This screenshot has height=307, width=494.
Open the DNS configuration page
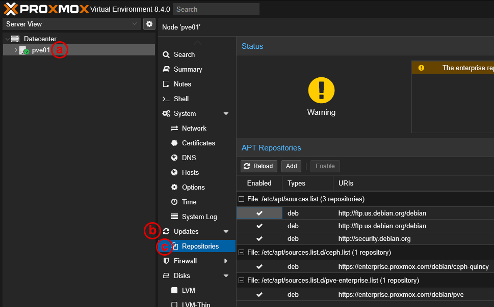point(189,158)
